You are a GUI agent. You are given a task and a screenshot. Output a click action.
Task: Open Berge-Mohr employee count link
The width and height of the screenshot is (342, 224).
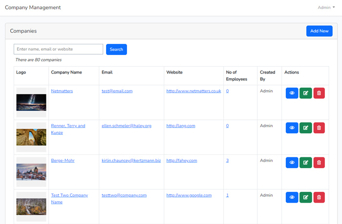point(227,160)
